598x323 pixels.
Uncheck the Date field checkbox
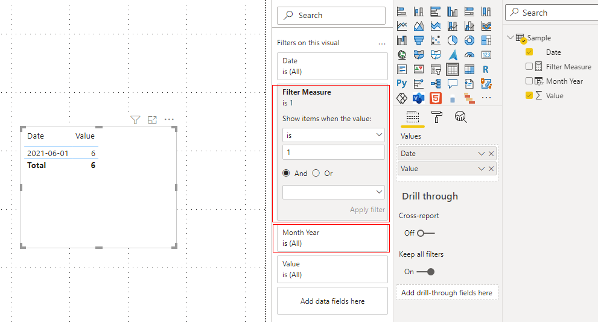click(x=529, y=52)
